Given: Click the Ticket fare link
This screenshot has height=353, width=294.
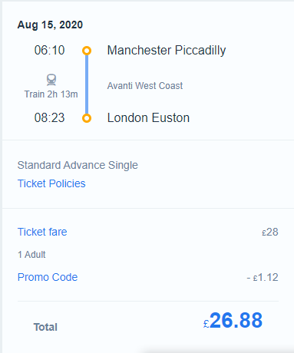Looking at the screenshot, I should (x=42, y=232).
